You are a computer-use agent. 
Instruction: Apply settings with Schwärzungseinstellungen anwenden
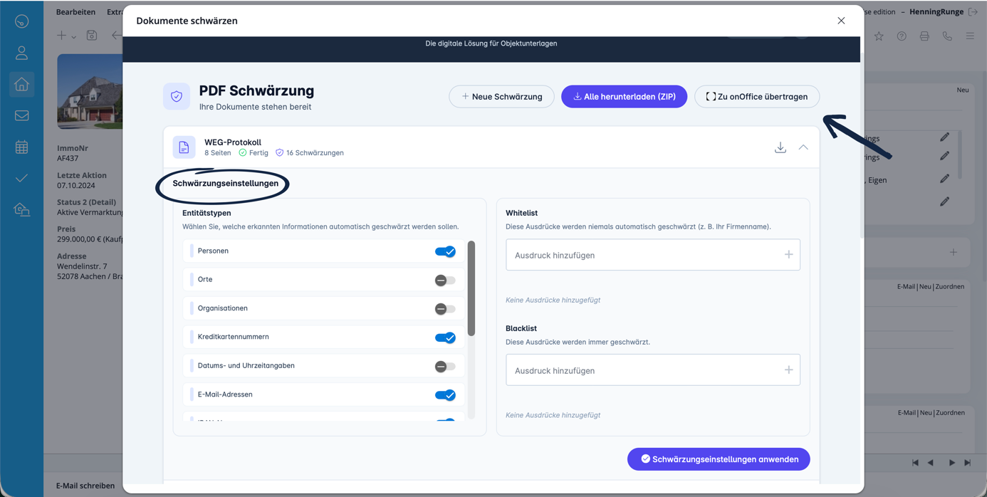pyautogui.click(x=718, y=459)
